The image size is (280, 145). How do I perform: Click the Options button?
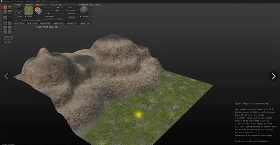[71, 17]
